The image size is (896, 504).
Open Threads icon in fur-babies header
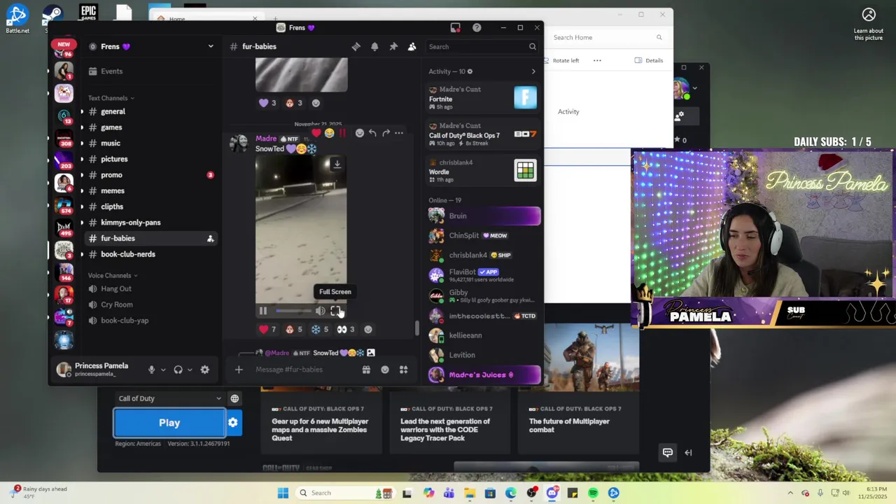click(x=356, y=46)
